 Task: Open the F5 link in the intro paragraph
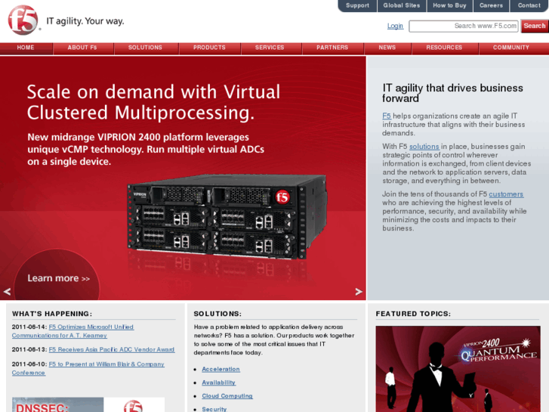pos(387,116)
